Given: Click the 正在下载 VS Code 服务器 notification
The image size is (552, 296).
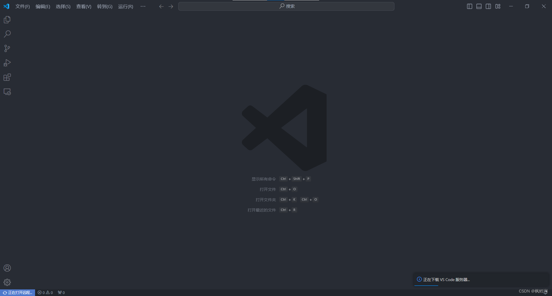Looking at the screenshot, I should [x=481, y=279].
